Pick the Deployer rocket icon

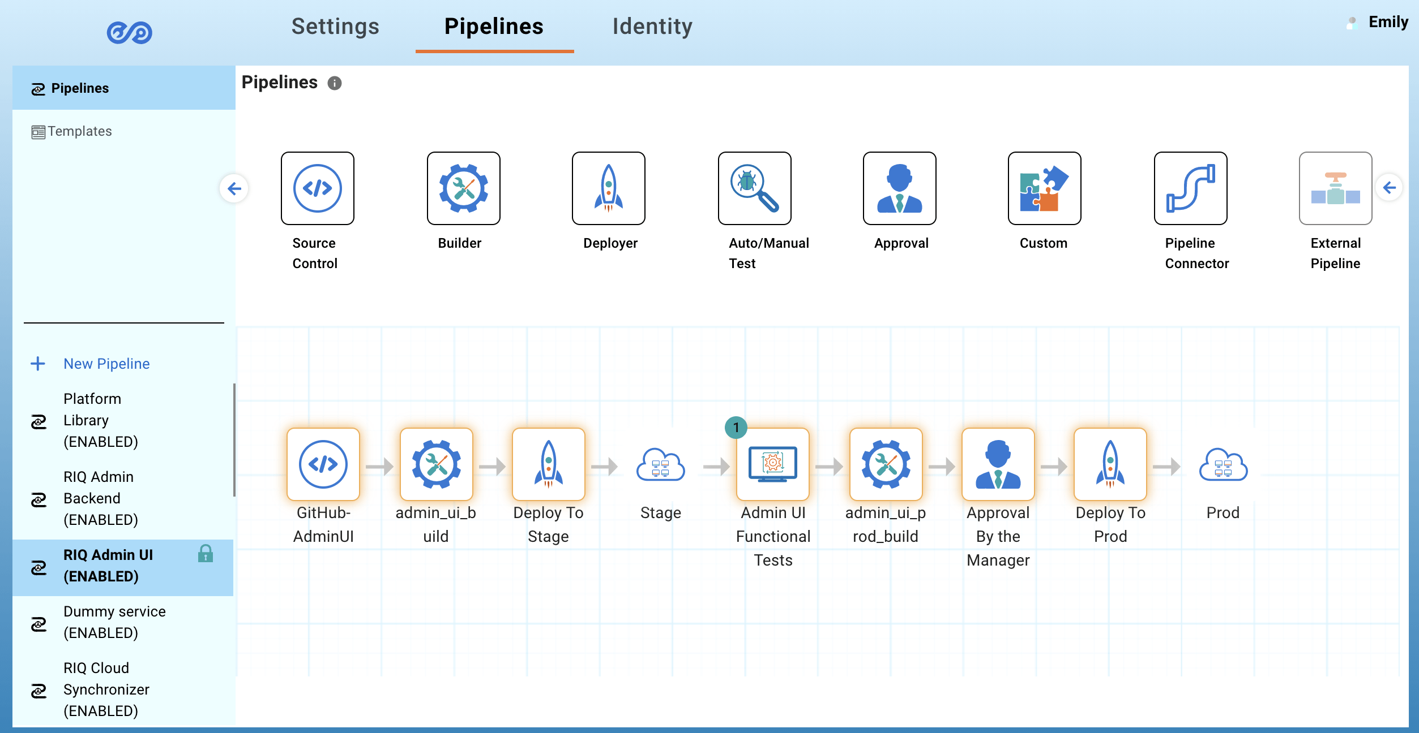click(x=608, y=188)
